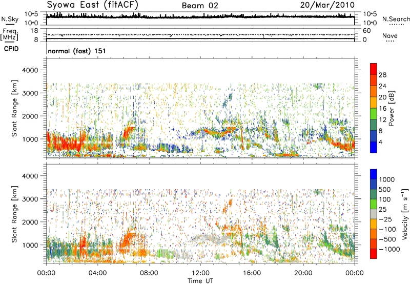The width and height of the screenshot is (410, 284).
Task: Click 'Slant Range [km]' label of the power panel
Action: (15, 108)
